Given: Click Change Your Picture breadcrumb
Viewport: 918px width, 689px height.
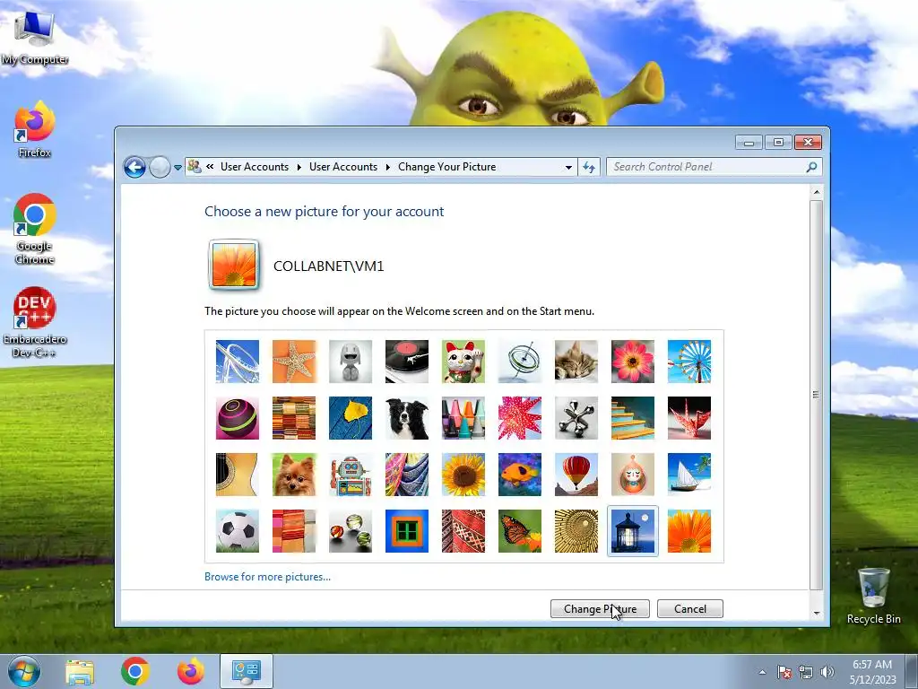Looking at the screenshot, I should (446, 167).
